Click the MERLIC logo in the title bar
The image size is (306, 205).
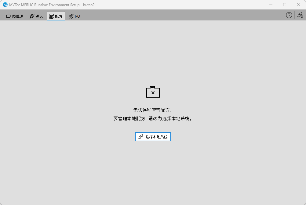click(x=5, y=5)
